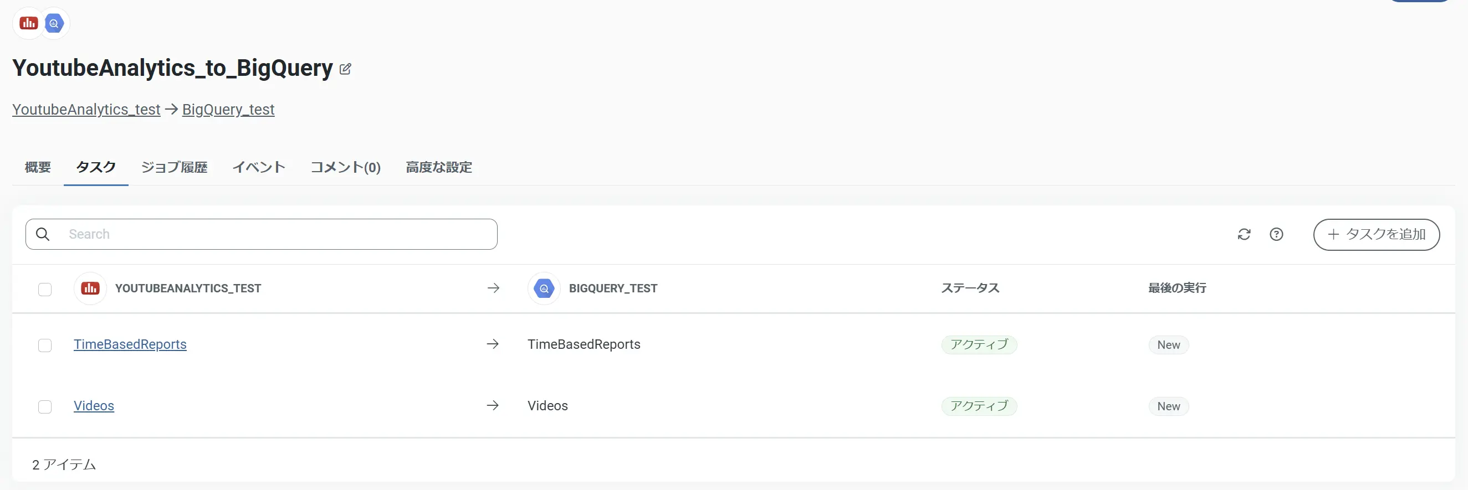Click the magnifier icon in the search box
This screenshot has width=1468, height=490.
coord(43,234)
